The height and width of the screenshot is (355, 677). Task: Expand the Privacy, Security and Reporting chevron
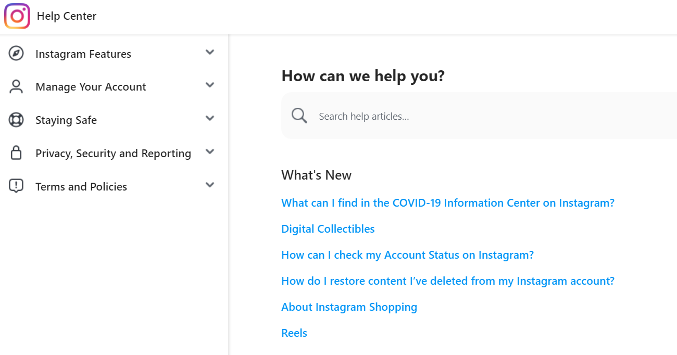point(210,151)
